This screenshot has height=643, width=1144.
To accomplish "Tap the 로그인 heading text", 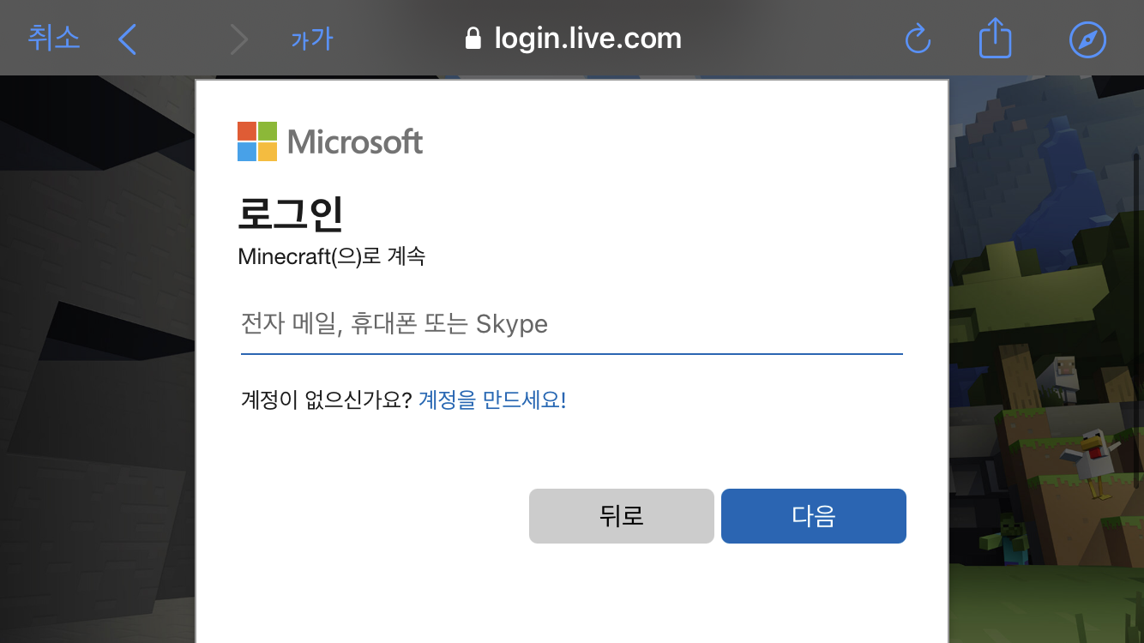I will pyautogui.click(x=291, y=214).
